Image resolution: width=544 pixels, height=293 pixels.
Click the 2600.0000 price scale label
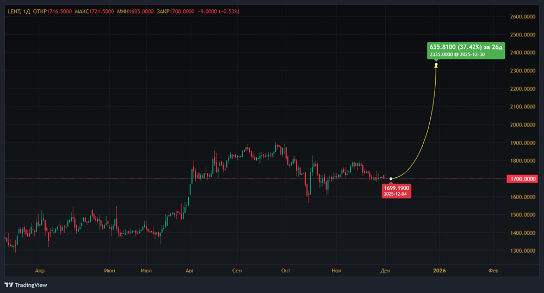point(522,17)
